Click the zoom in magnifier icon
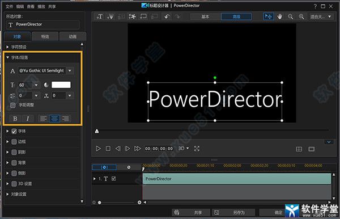The height and width of the screenshot is (219, 340). [x=301, y=16]
